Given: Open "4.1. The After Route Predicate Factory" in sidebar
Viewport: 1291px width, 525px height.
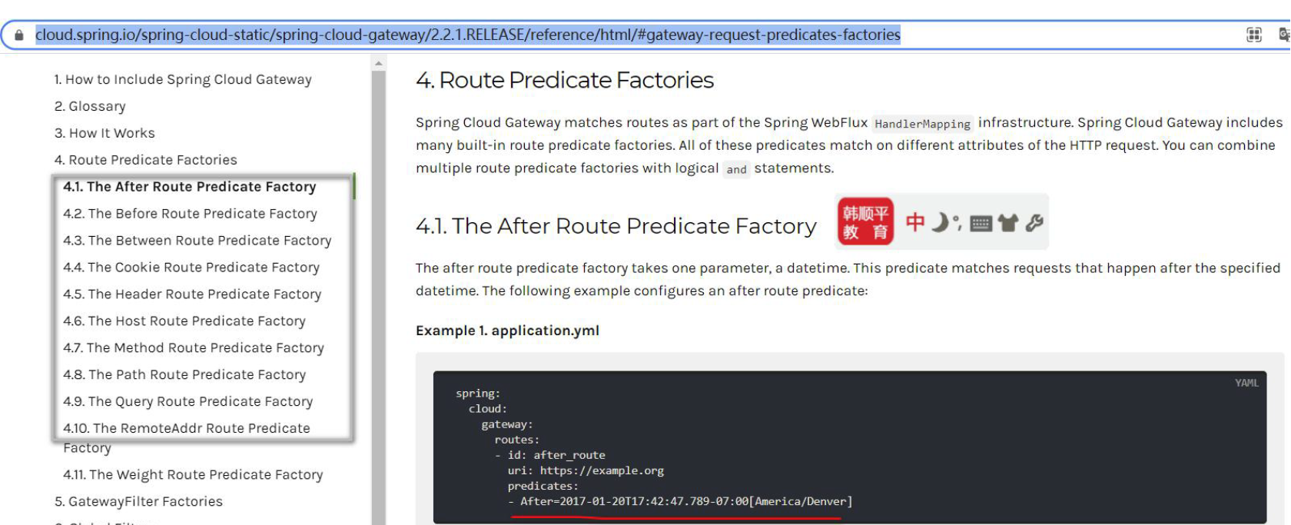Looking at the screenshot, I should coord(190,187).
